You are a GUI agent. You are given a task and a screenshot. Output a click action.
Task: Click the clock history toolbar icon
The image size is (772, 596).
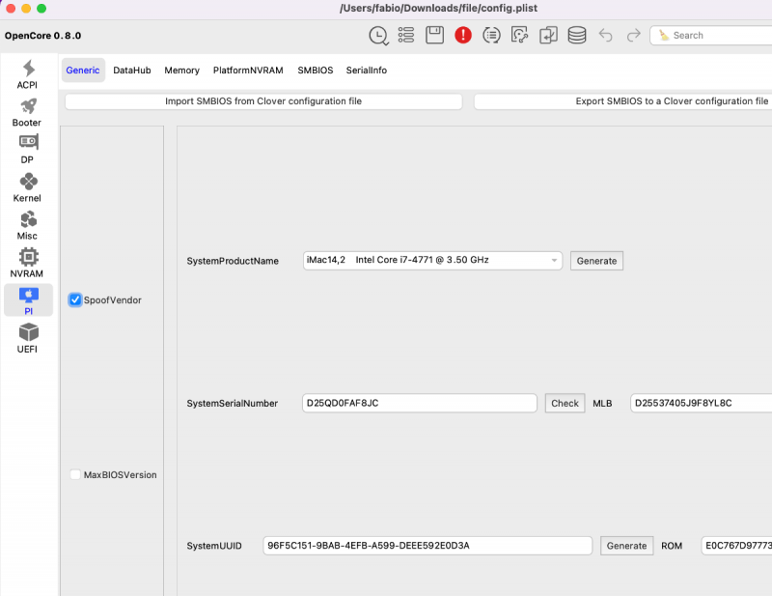point(378,36)
